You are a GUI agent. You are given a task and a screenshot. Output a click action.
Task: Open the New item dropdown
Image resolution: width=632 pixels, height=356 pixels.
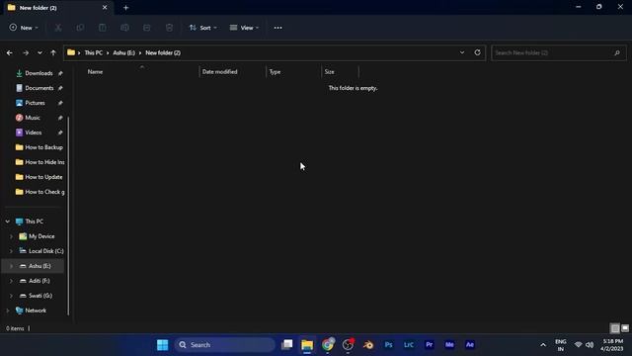pyautogui.click(x=24, y=28)
